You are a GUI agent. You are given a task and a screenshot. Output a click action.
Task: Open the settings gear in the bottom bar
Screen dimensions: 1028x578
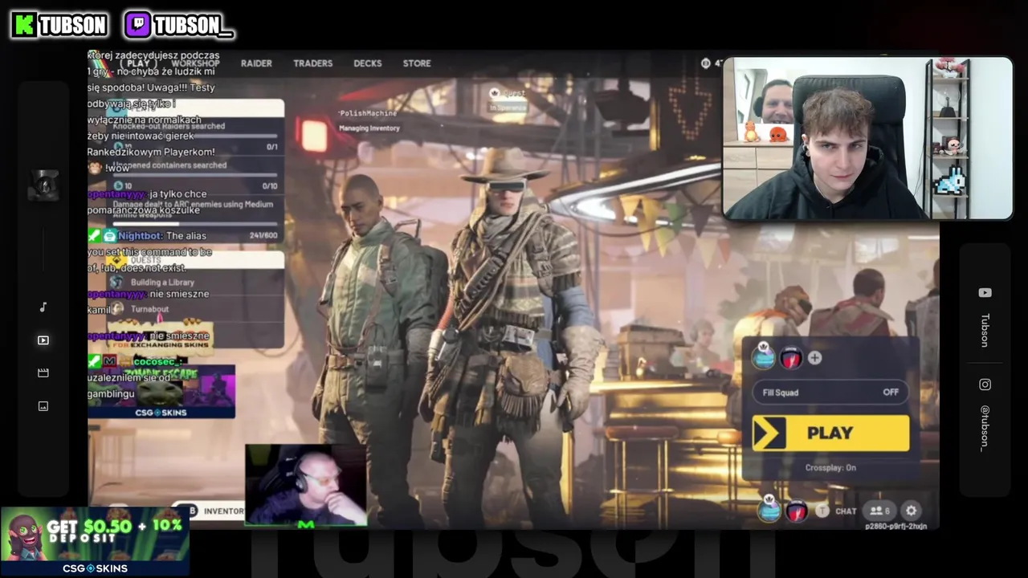(x=911, y=511)
